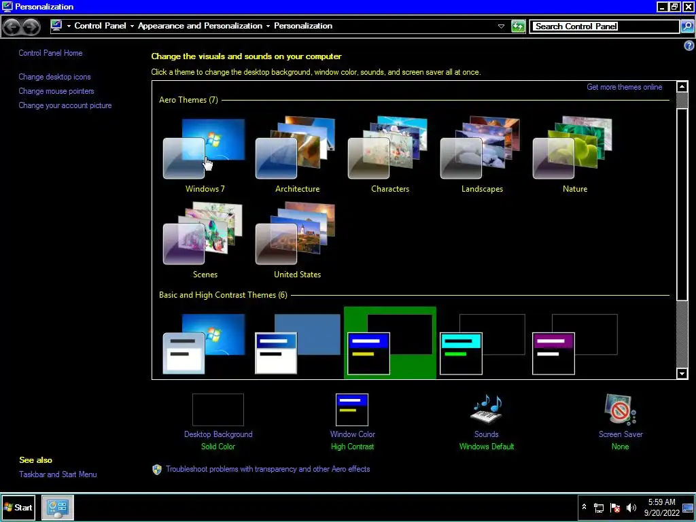
Task: Apply the Nature theme
Action: (574, 154)
